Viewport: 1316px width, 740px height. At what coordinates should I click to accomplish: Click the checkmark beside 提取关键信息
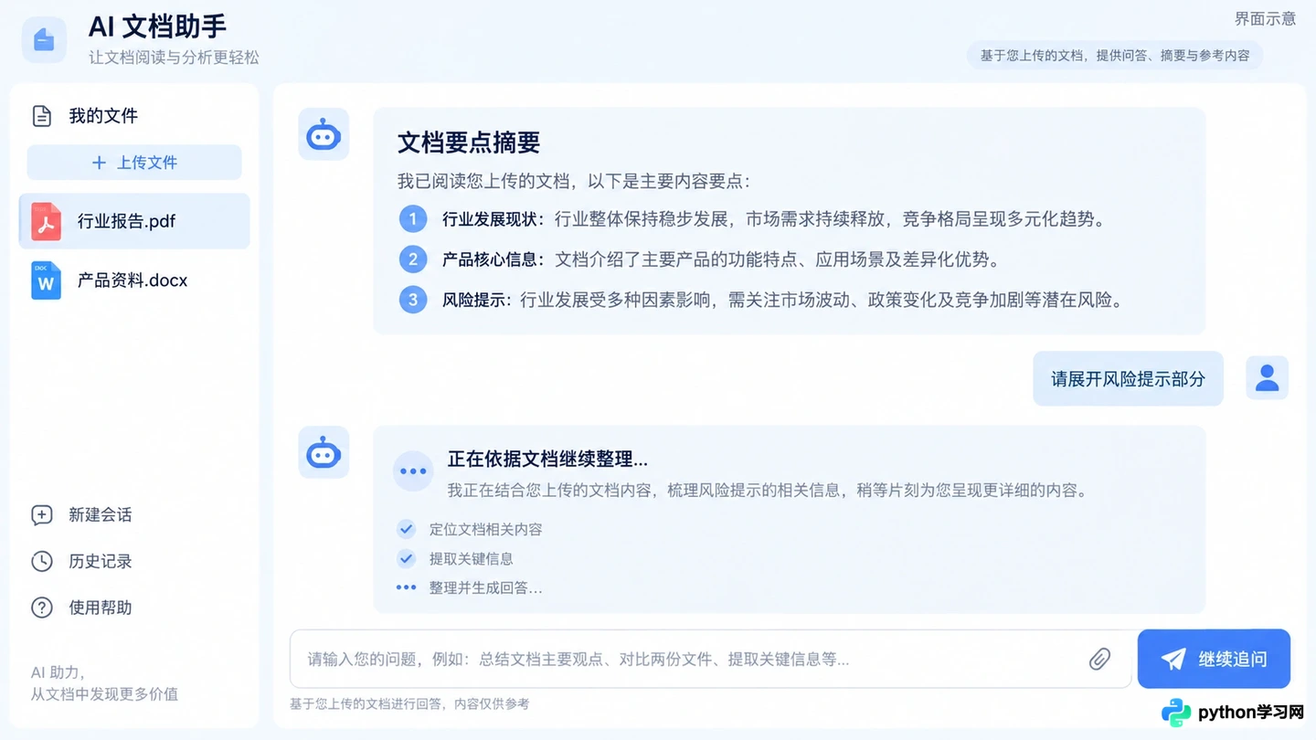click(x=406, y=558)
